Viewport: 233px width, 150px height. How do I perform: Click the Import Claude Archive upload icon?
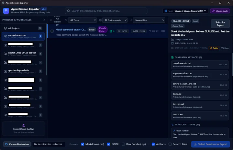pos(24,125)
